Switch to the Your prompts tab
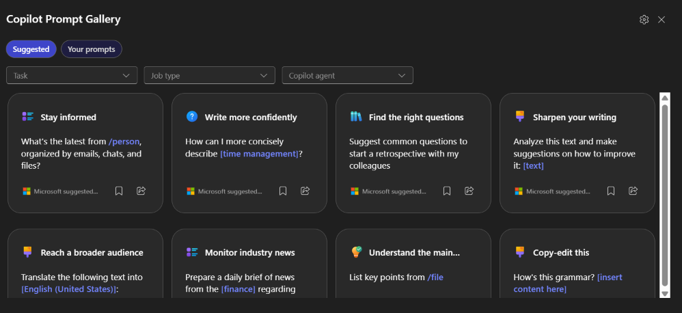682x313 pixels. tap(92, 49)
